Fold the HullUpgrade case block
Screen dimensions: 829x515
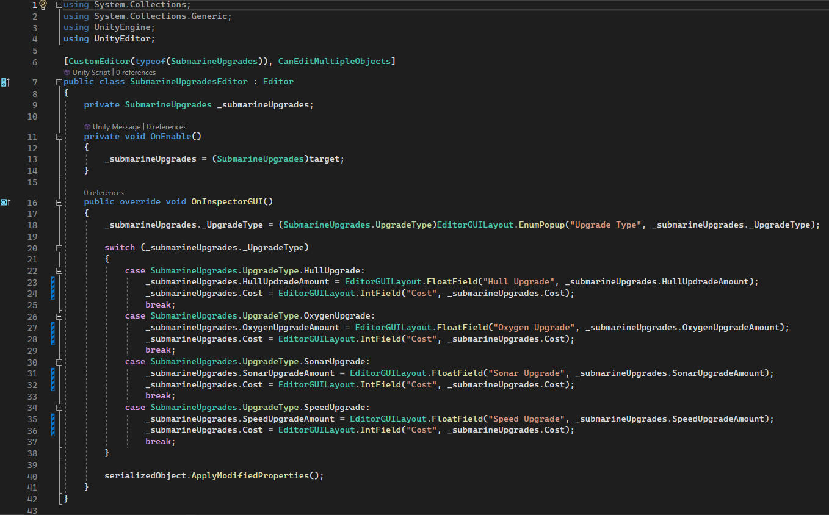tap(59, 270)
